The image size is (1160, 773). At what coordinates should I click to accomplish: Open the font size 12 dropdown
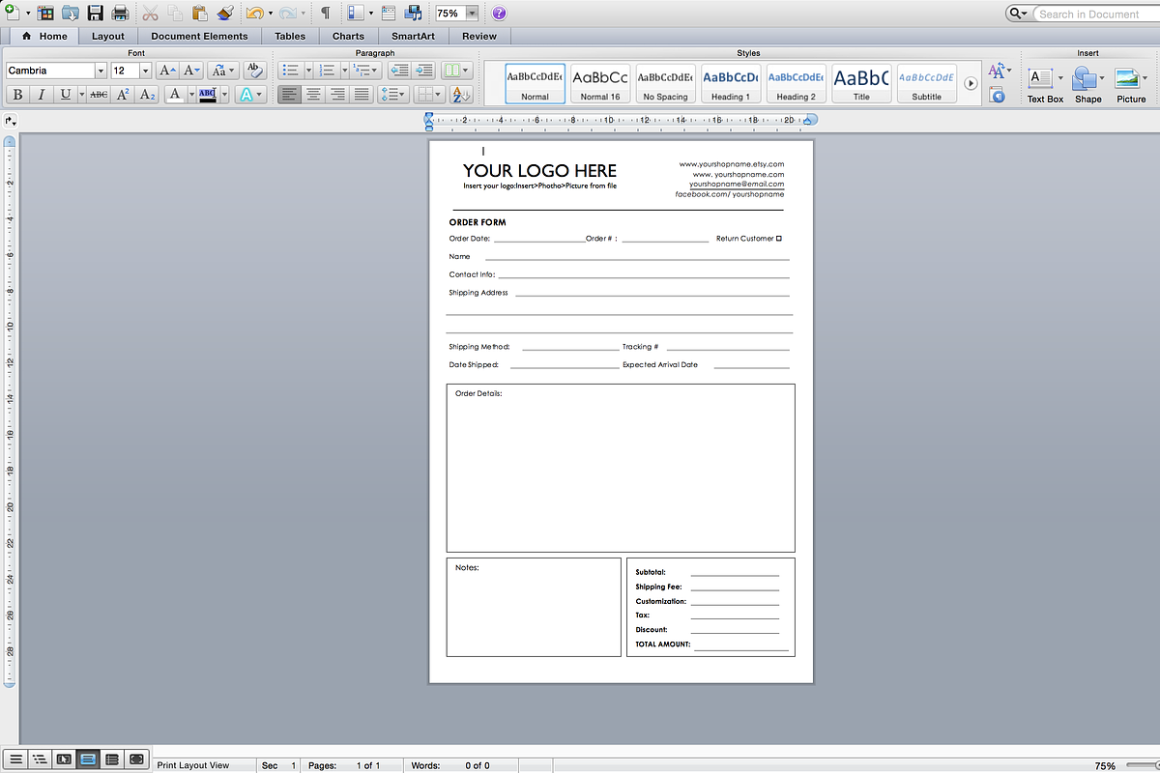click(x=146, y=71)
